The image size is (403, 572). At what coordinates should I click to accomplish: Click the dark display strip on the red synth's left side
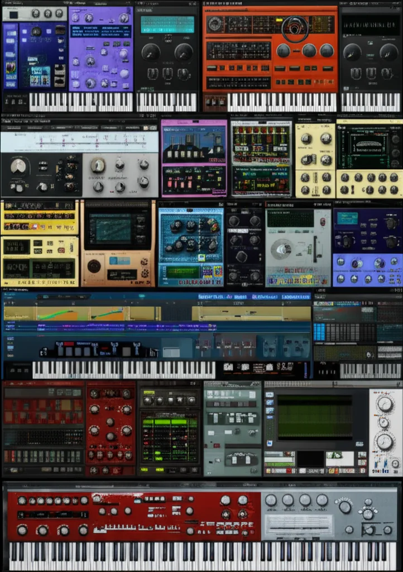[53, 514]
